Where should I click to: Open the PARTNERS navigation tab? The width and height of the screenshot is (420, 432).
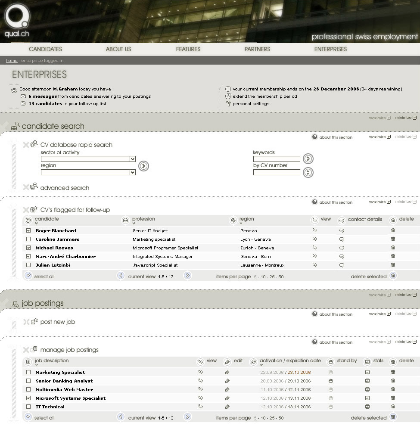[258, 50]
